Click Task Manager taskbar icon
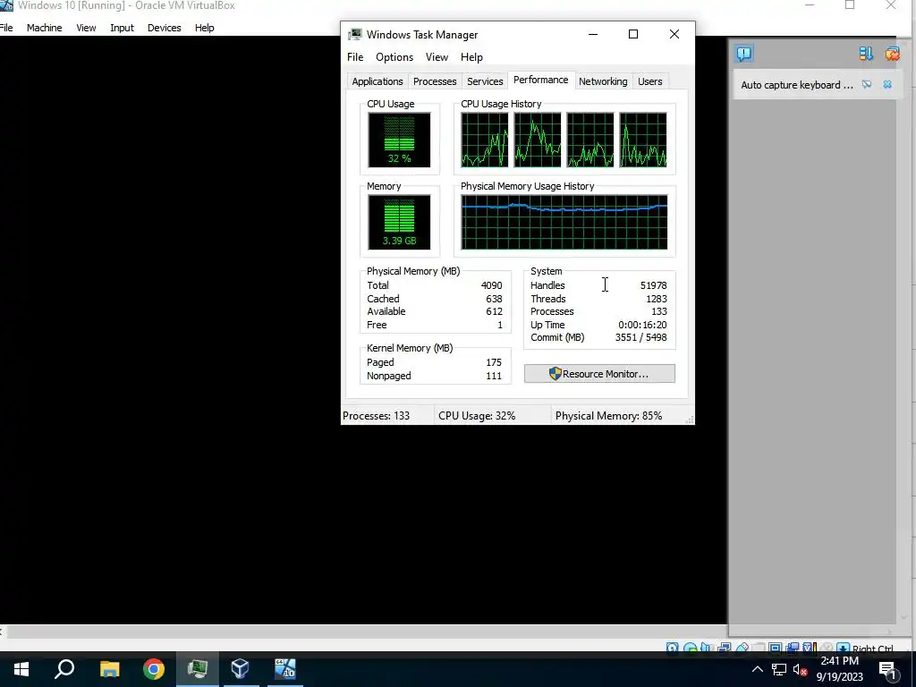916x687 pixels. [x=198, y=669]
